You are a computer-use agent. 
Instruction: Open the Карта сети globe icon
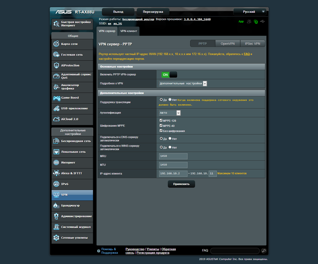tap(56, 44)
